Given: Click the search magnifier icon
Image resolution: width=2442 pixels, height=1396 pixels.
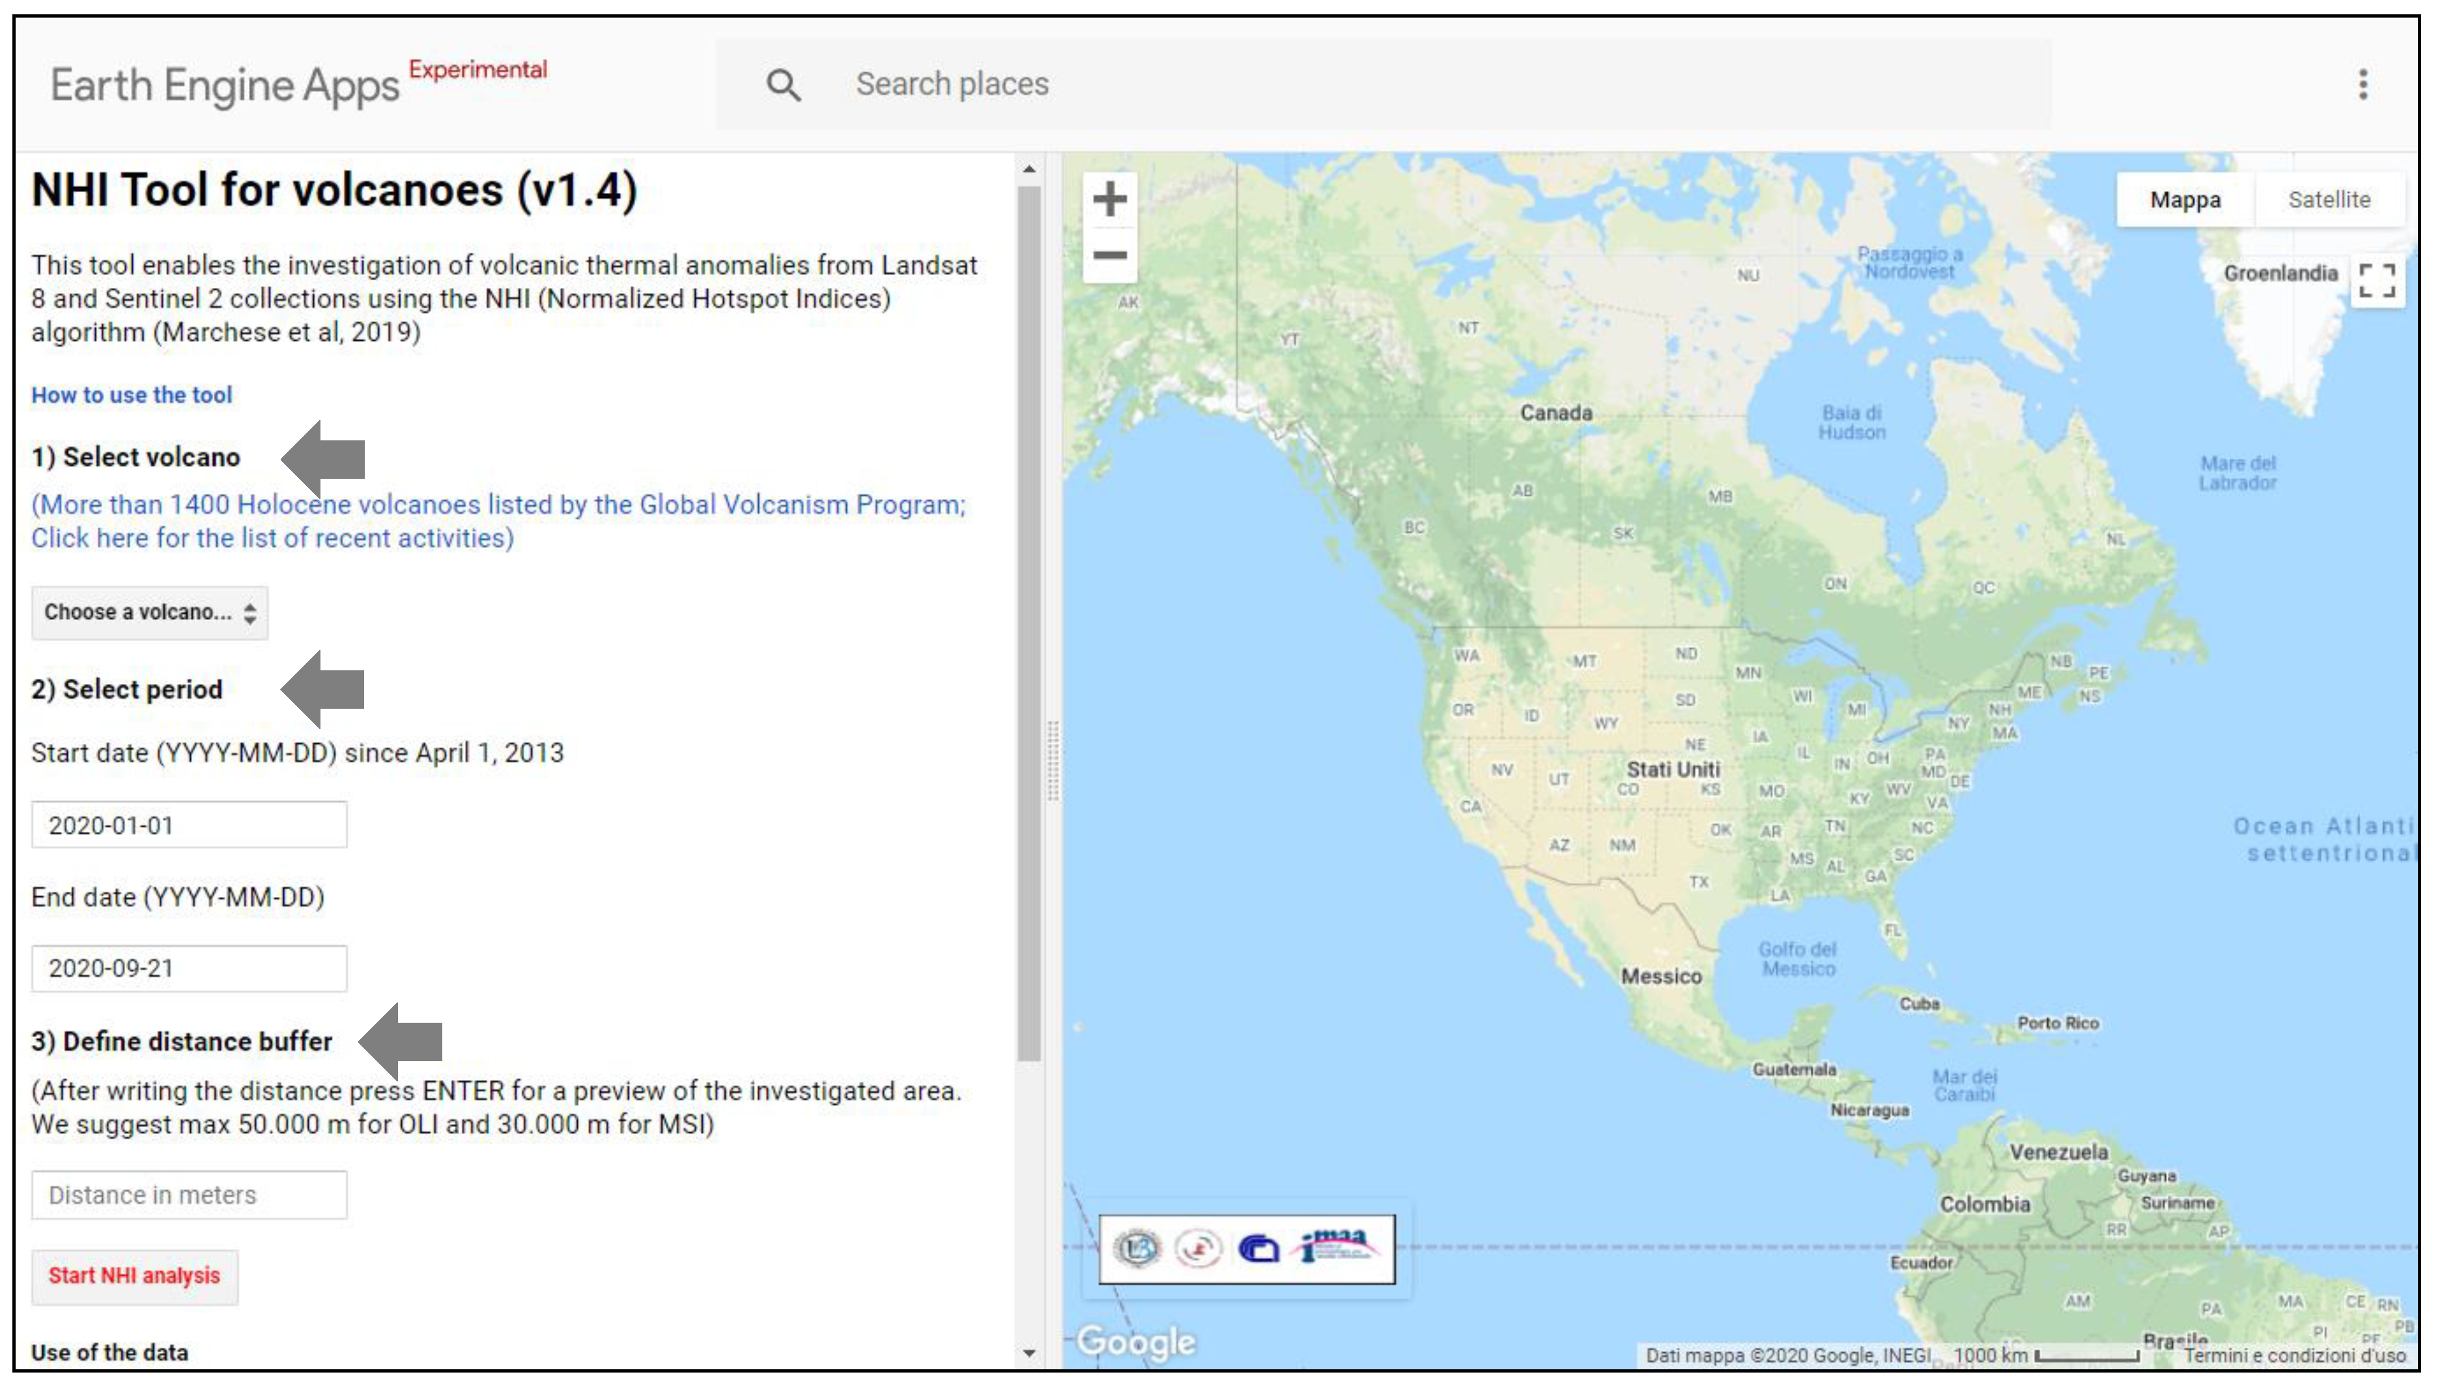Looking at the screenshot, I should click(783, 85).
